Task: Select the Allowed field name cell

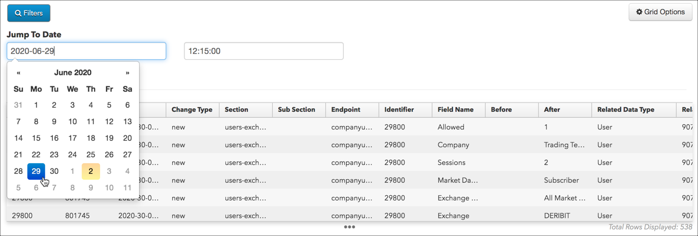Action: 458,127
